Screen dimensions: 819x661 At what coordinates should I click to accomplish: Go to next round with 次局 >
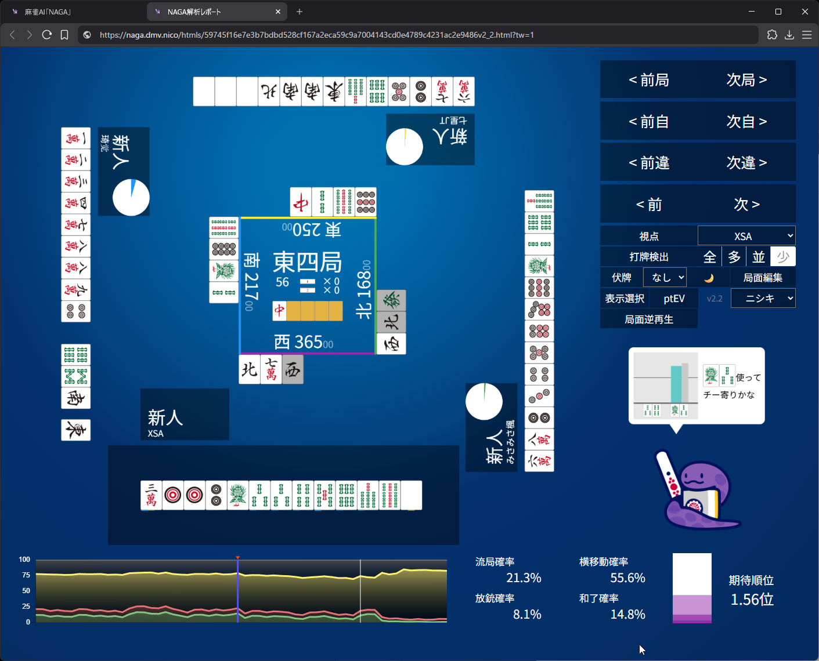(x=746, y=79)
